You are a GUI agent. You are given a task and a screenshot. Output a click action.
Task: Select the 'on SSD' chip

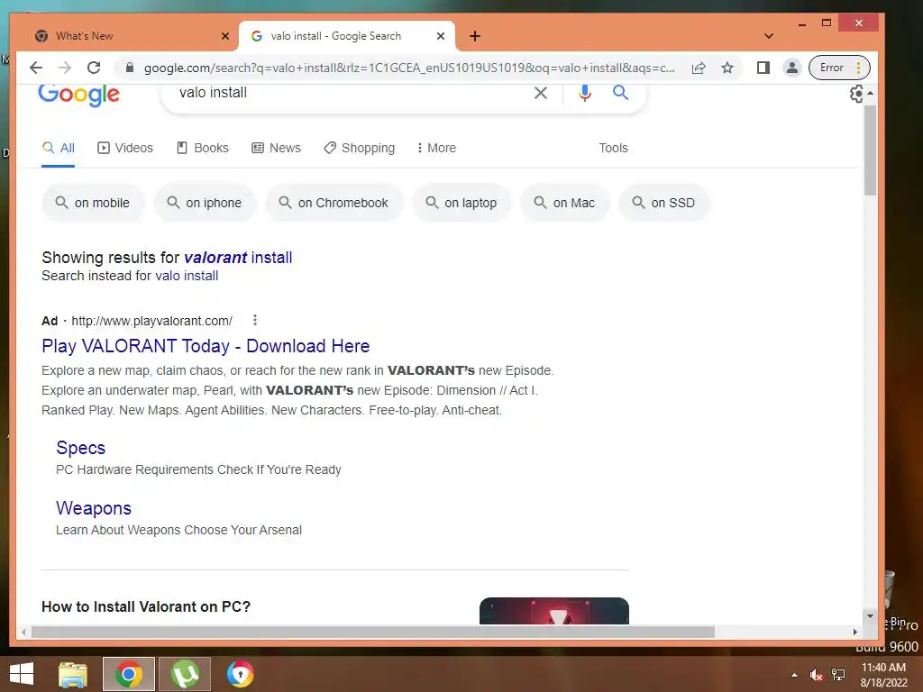tap(663, 203)
